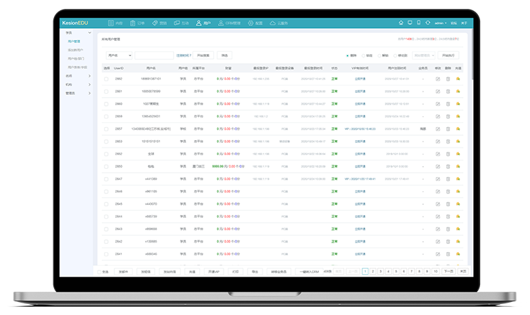
Task: Click the edit icon for user 2862
Action: [438, 79]
